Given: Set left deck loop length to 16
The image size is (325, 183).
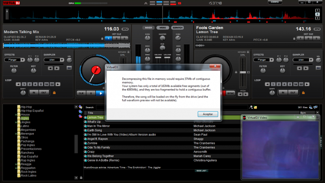Looking at the screenshot, I should pos(46,84).
